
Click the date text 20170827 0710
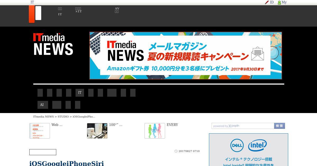click(x=189, y=151)
